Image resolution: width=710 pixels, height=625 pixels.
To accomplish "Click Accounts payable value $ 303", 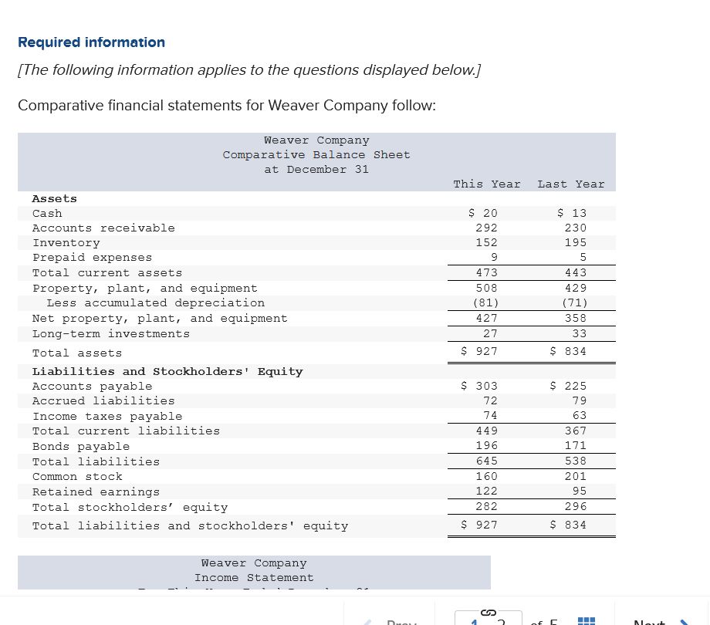I will click(479, 386).
